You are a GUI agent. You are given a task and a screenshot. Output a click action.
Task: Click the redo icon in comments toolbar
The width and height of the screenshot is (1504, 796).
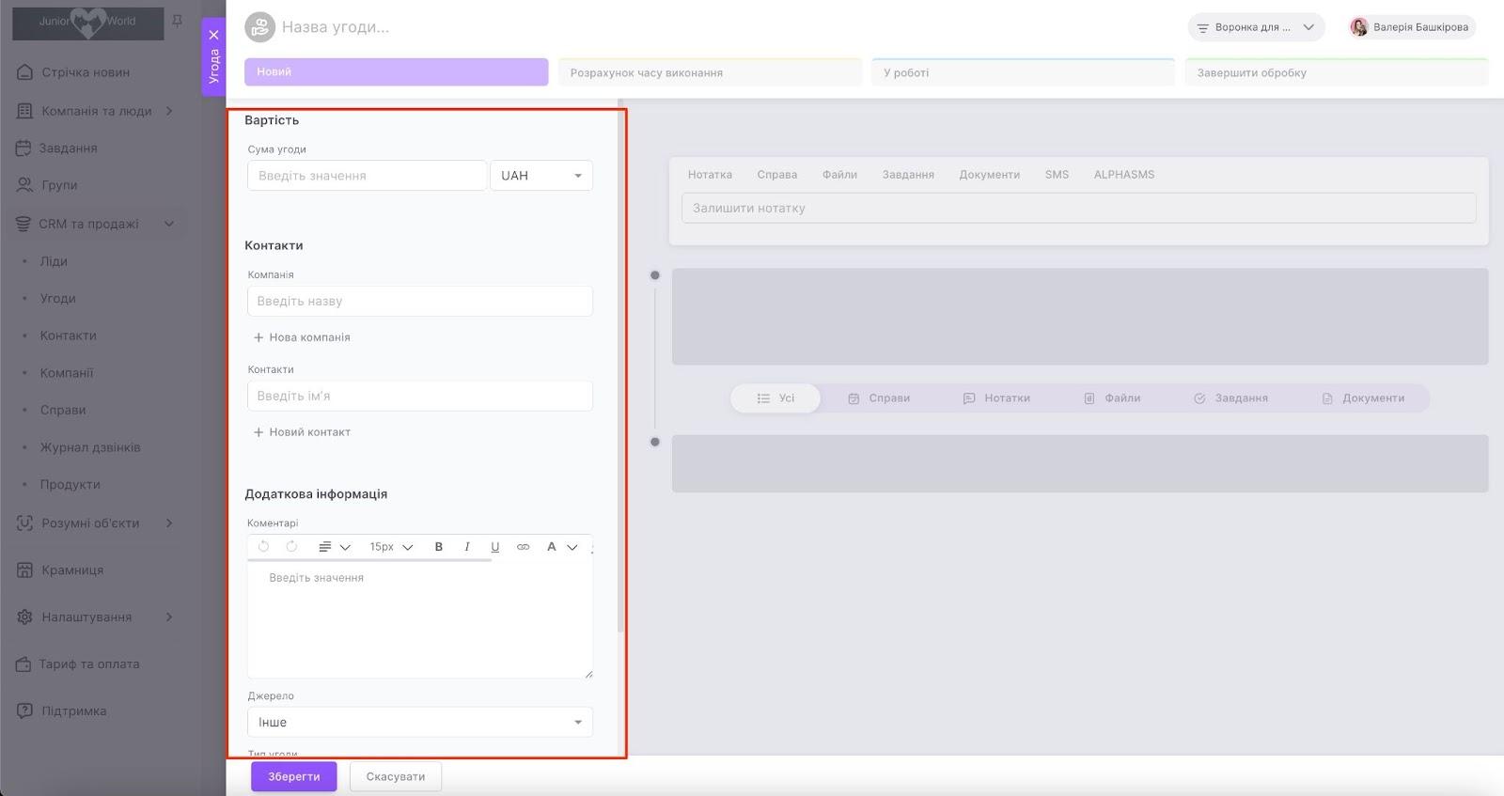pos(291,547)
